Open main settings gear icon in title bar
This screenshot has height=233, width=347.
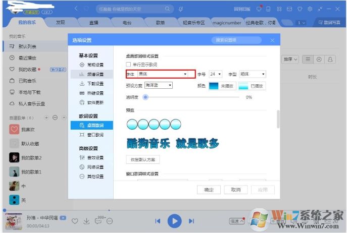tap(310, 9)
